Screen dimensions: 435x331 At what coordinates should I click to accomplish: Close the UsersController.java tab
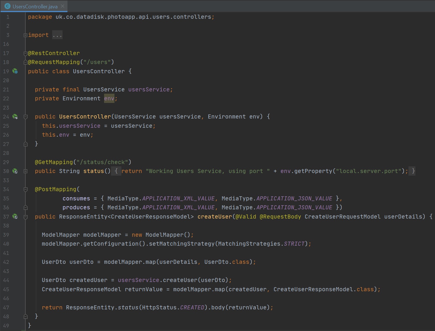[63, 6]
